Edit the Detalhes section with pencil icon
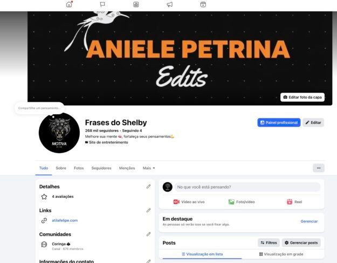This screenshot has width=337, height=263. tap(148, 186)
